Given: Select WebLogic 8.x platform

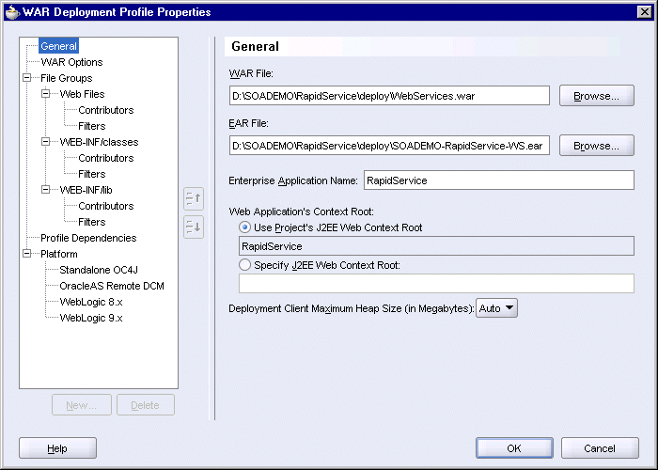Looking at the screenshot, I should 91,302.
